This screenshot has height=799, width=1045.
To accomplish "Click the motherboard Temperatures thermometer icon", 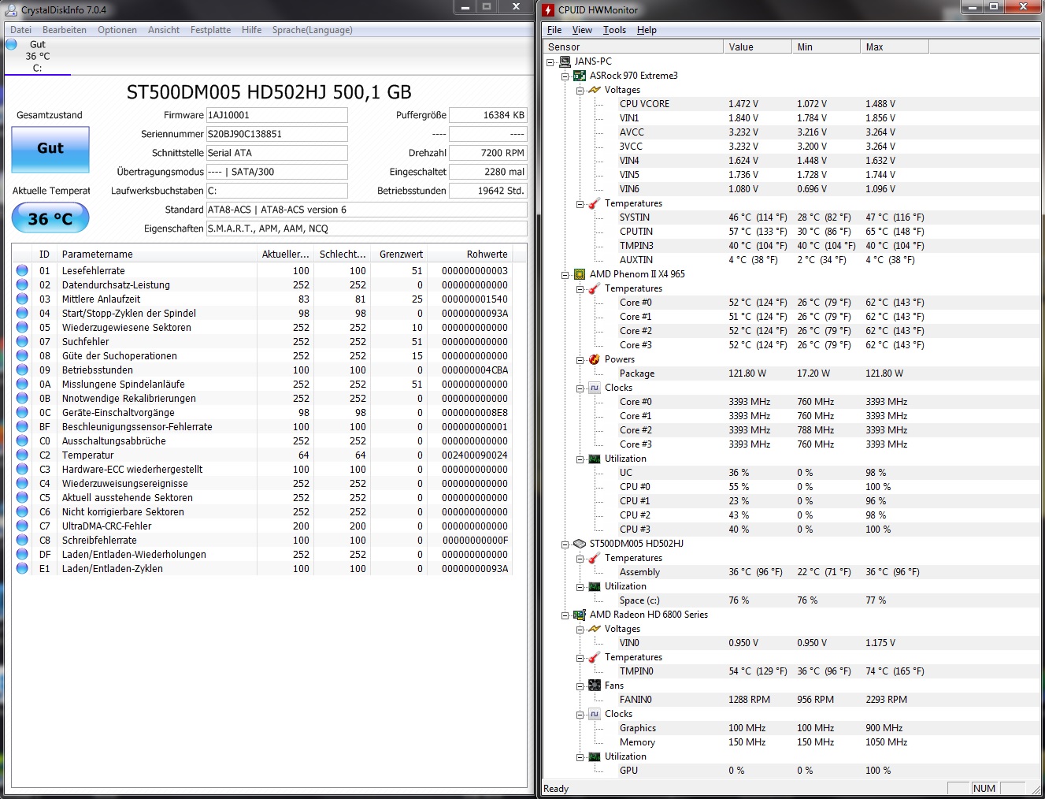I will [595, 203].
